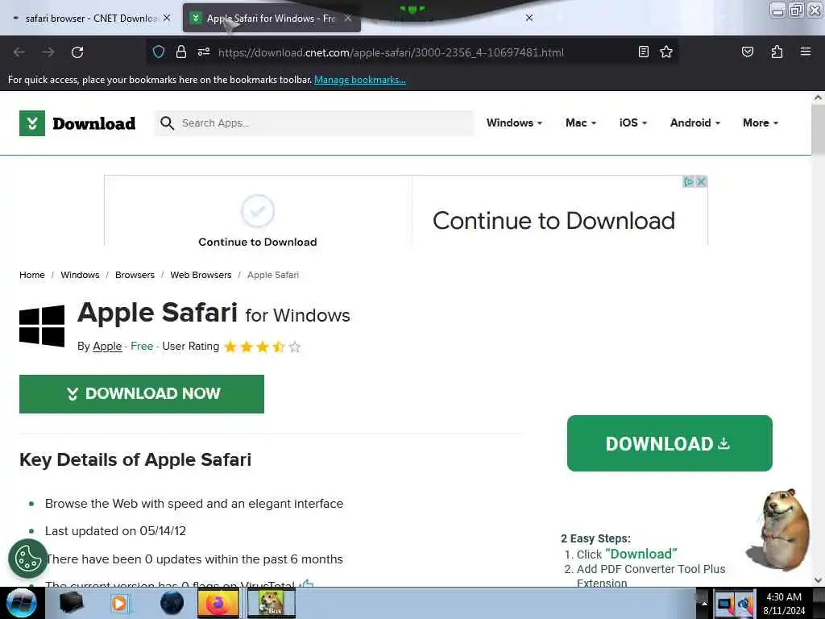Close the safari browser CNET tab
This screenshot has width=825, height=619.
(167, 18)
